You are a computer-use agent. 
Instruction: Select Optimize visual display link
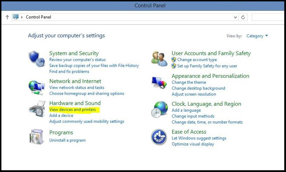click(x=193, y=144)
